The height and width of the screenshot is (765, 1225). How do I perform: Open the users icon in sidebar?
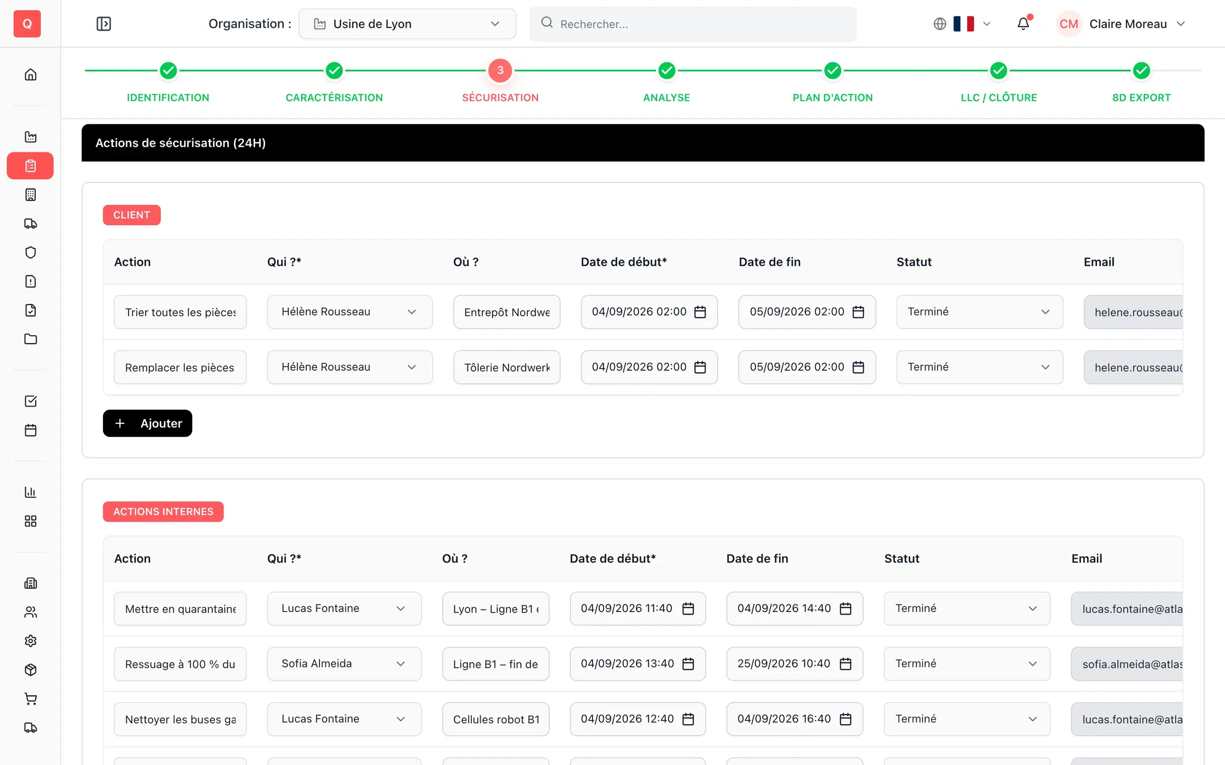(x=31, y=612)
